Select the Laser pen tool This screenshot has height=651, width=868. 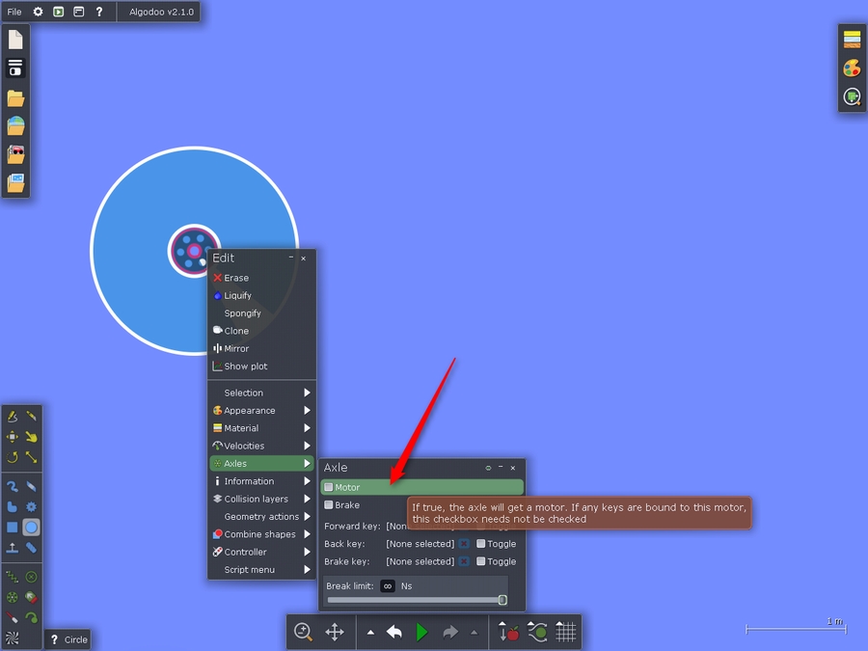(x=13, y=618)
